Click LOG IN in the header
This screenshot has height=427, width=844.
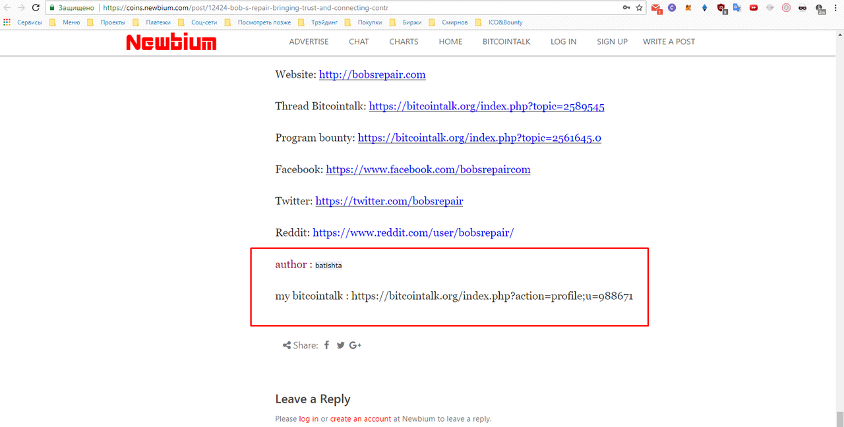pyautogui.click(x=563, y=42)
